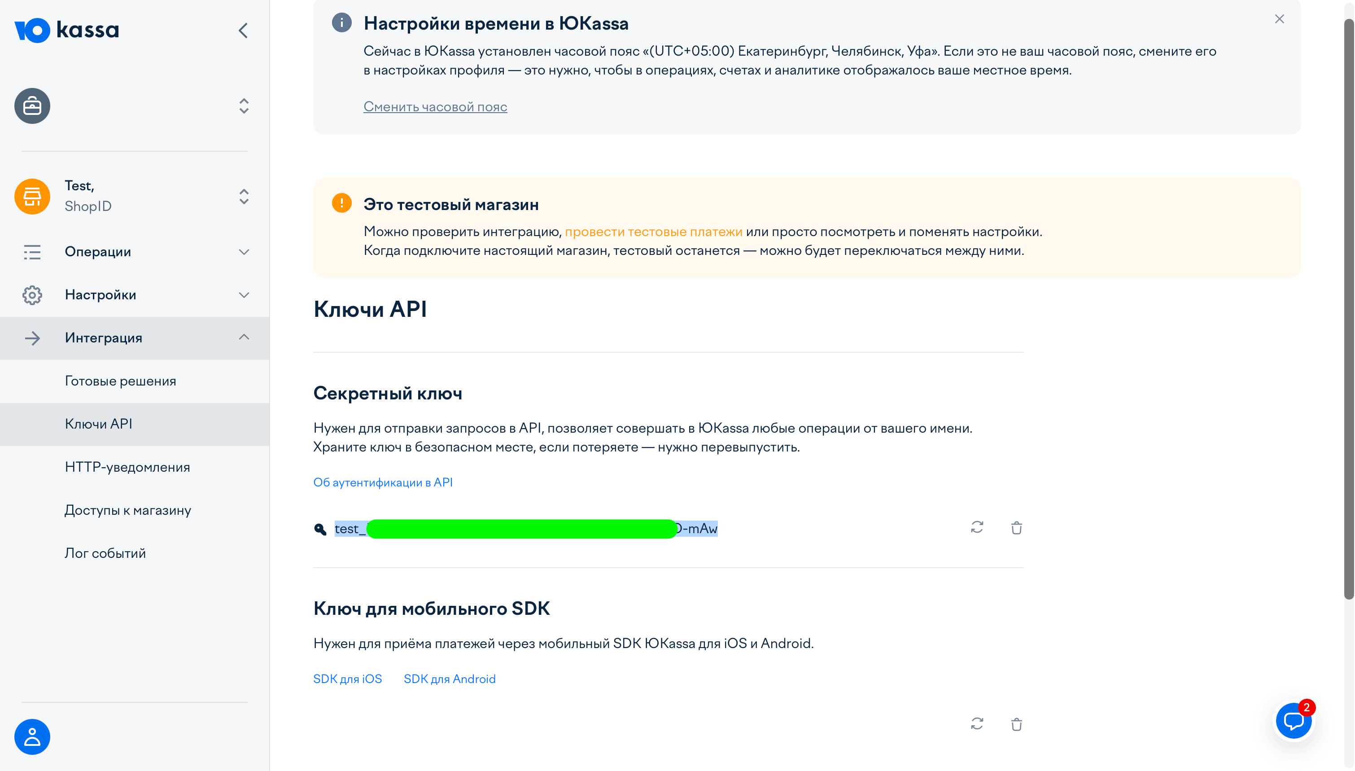Regenerate the secret key with refresh icon

pos(977,528)
